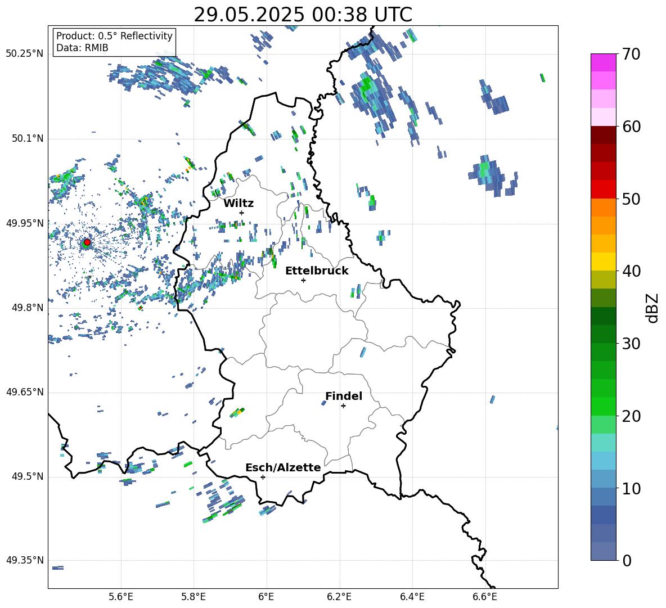This screenshot has width=666, height=608.
Task: Click the yellow-green echo west of Findel
Action: pos(237,412)
